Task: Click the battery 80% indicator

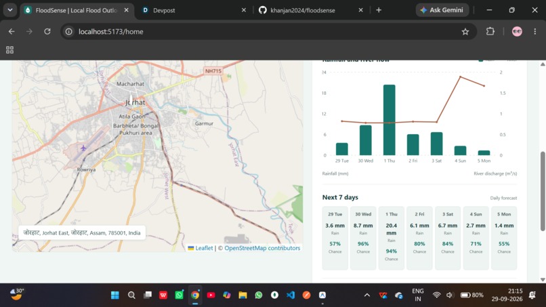Action: point(472,295)
